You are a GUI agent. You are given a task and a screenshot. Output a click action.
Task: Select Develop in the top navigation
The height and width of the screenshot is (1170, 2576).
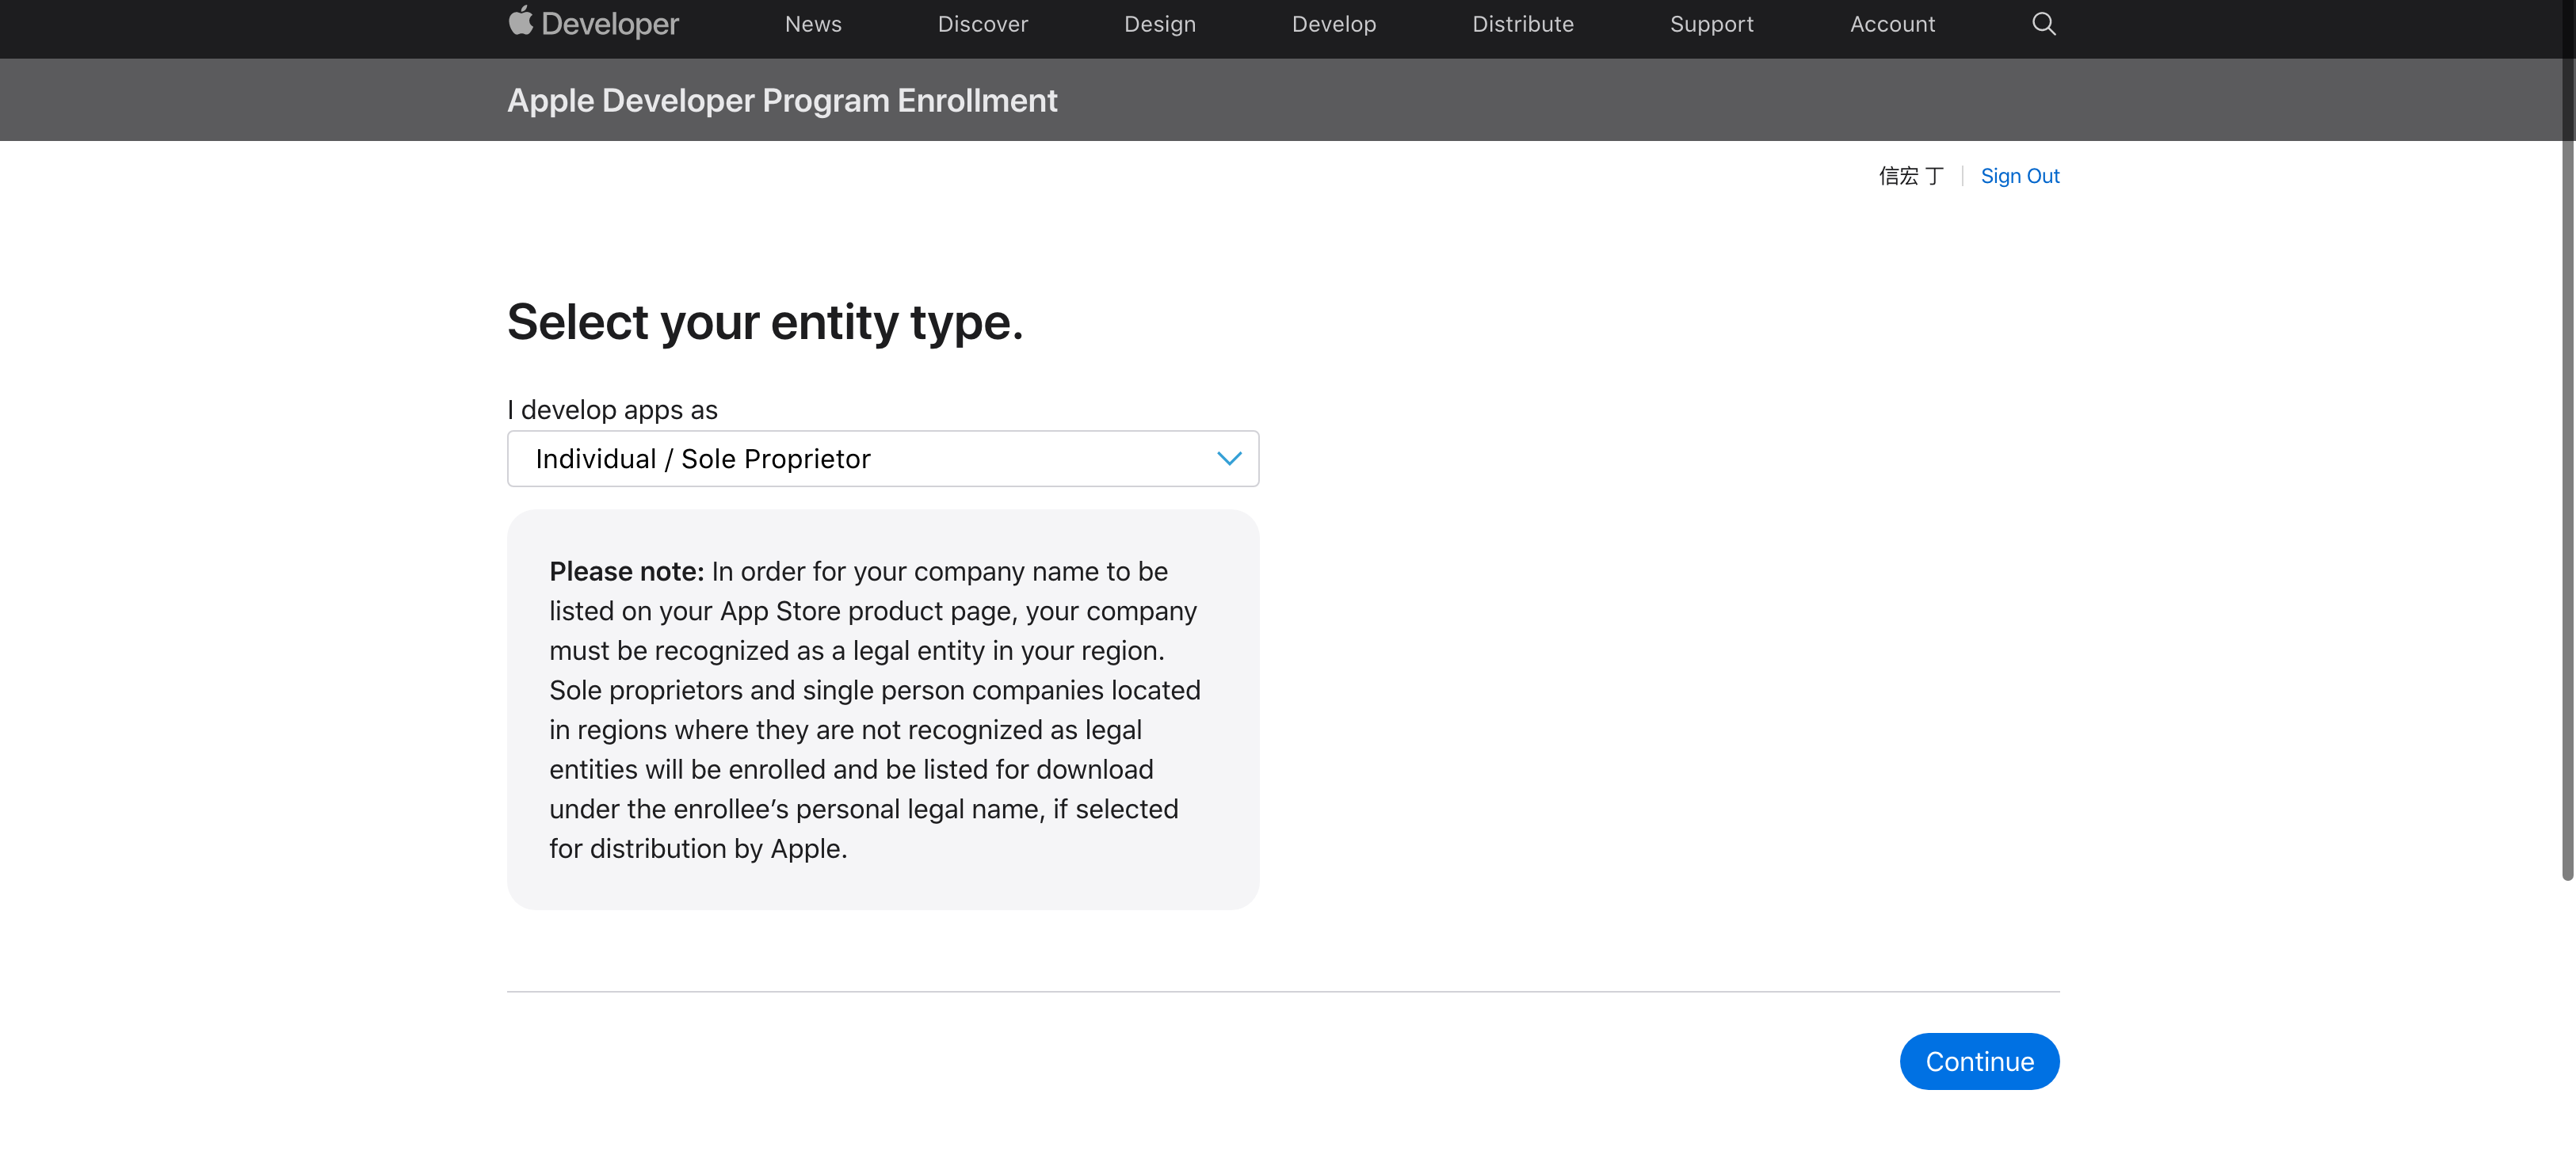click(x=1333, y=24)
